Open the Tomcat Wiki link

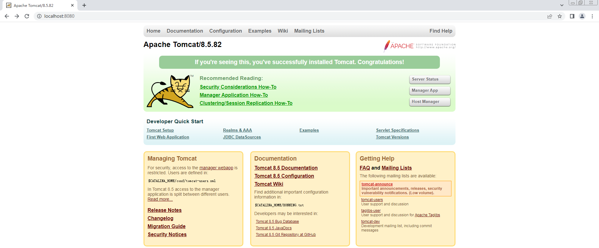[x=269, y=184]
